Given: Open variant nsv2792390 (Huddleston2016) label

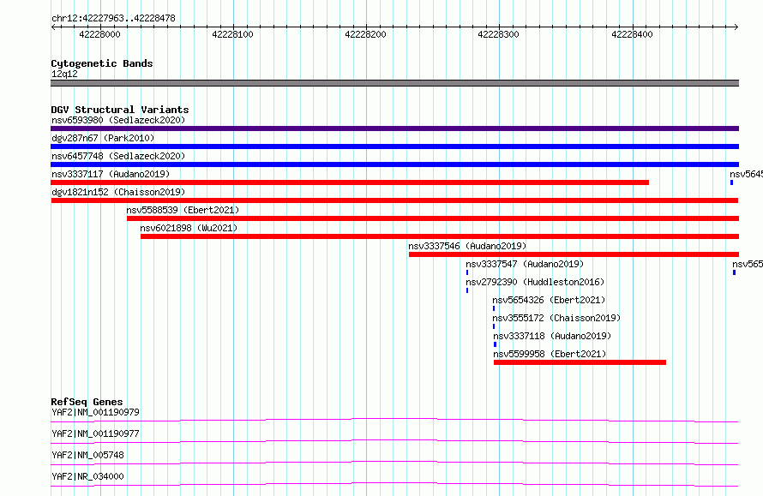Looking at the screenshot, I should pyautogui.click(x=535, y=282).
